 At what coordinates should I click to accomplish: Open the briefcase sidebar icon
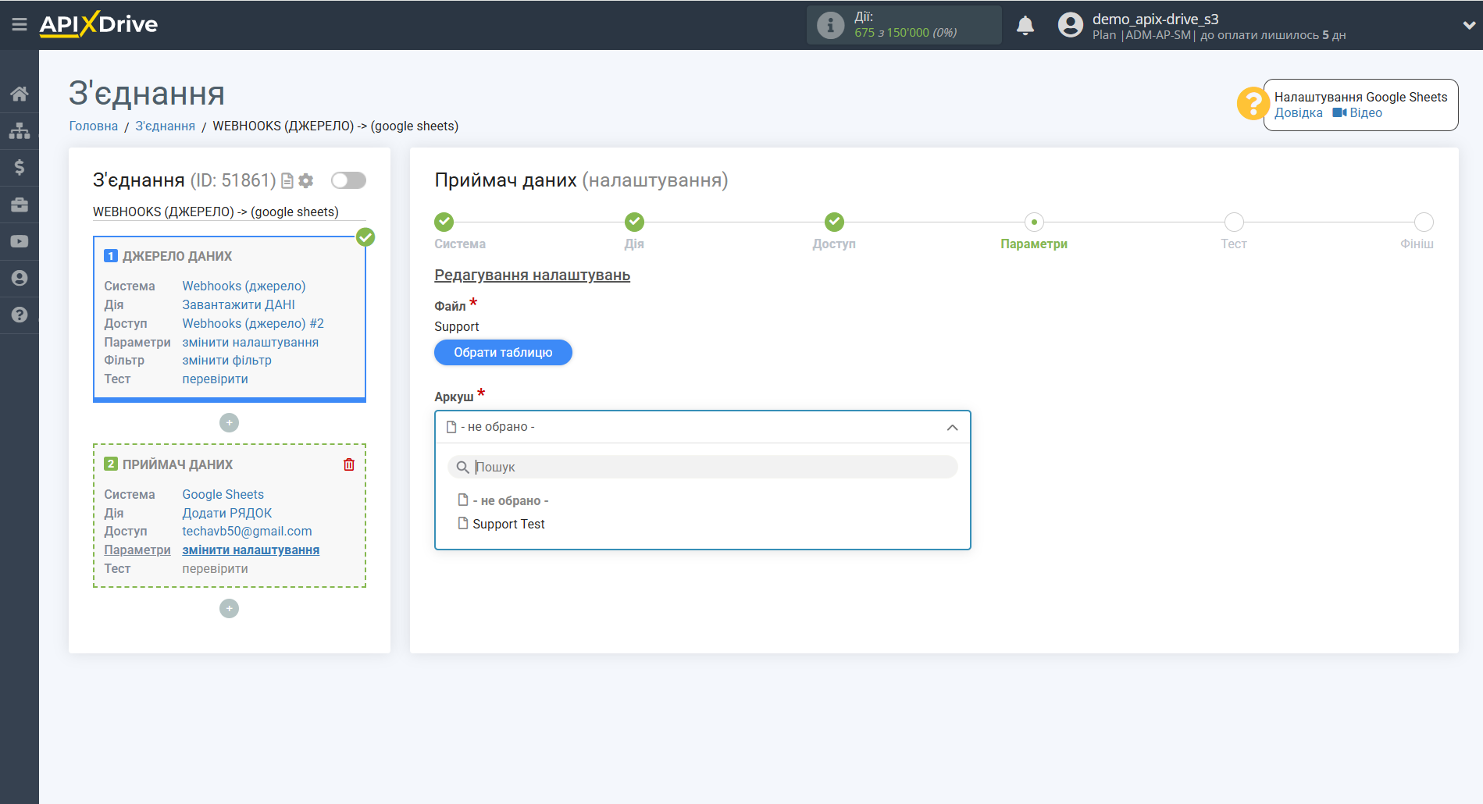point(20,205)
